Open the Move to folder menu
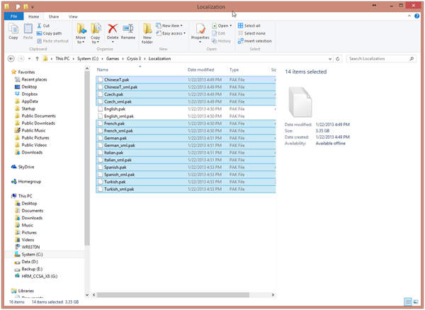This screenshot has height=310, width=425. pyautogui.click(x=81, y=33)
